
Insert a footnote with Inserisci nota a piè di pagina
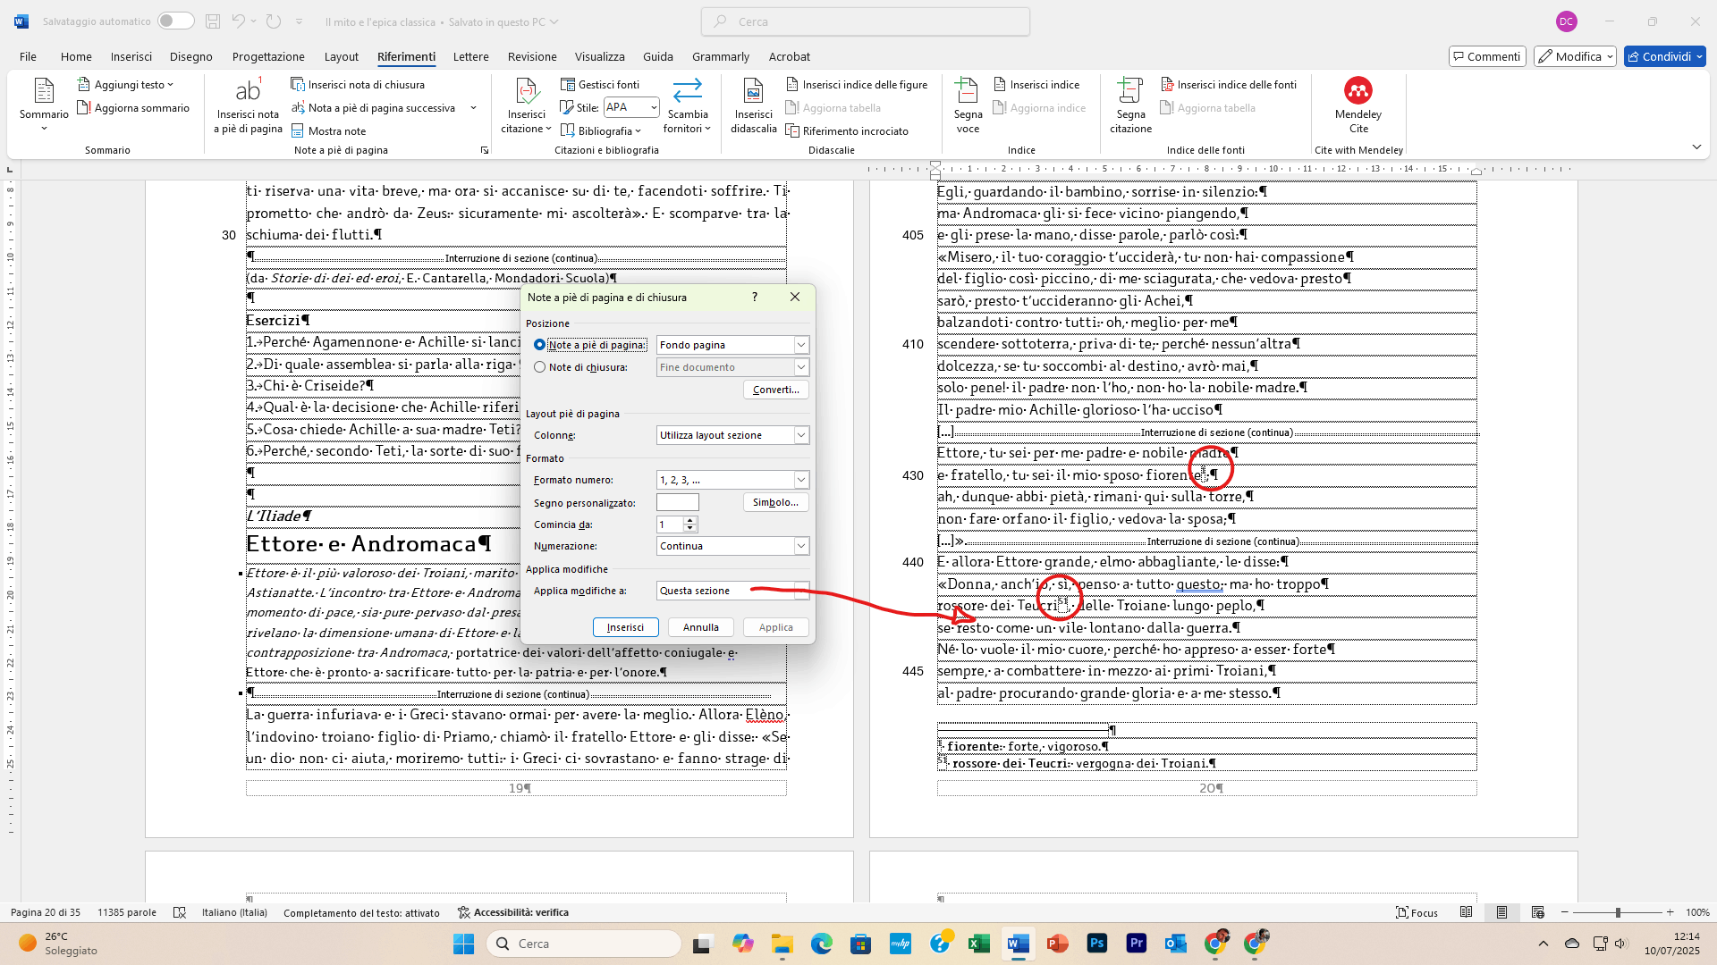(247, 106)
